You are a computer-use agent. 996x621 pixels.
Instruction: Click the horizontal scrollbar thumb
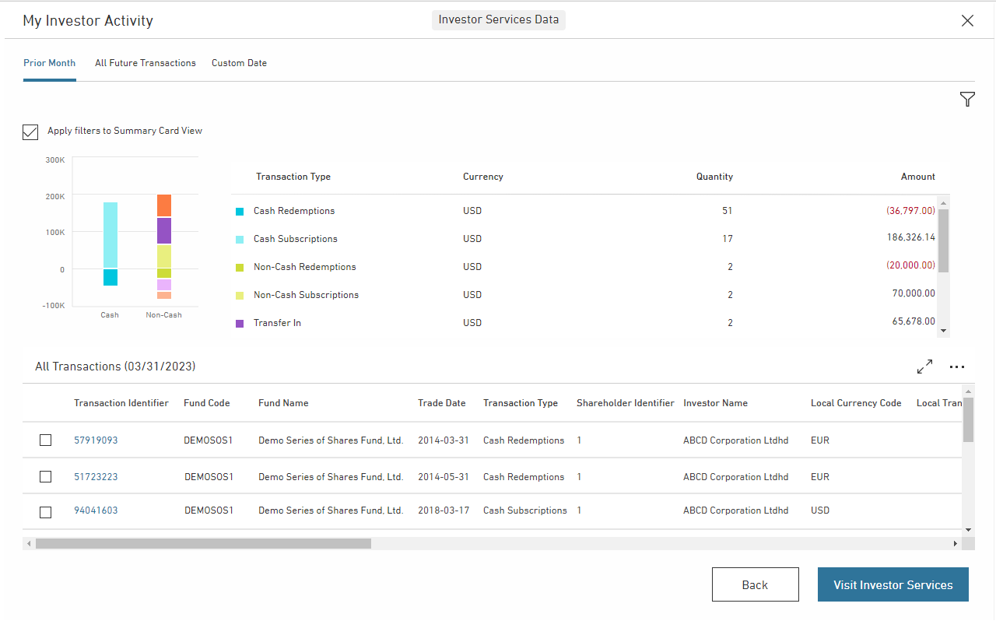[202, 544]
